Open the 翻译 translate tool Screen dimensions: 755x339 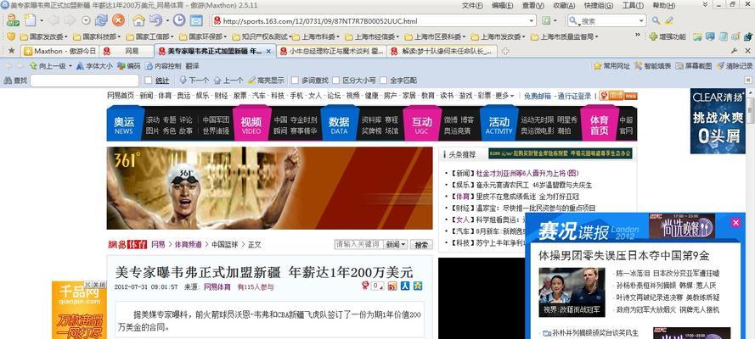click(x=192, y=66)
